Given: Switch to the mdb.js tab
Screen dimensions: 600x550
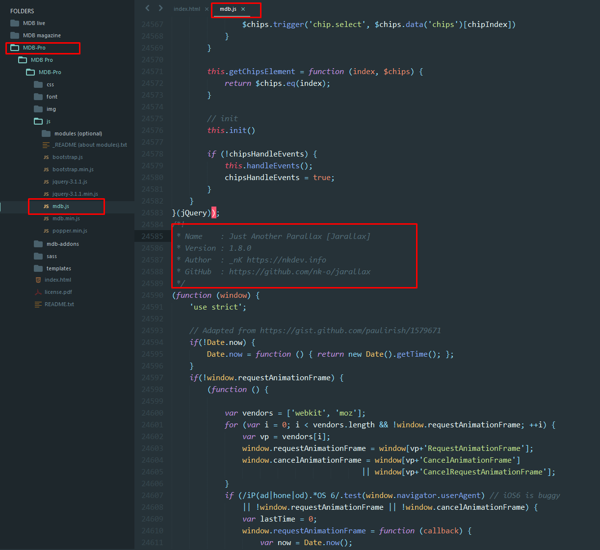Looking at the screenshot, I should click(228, 9).
